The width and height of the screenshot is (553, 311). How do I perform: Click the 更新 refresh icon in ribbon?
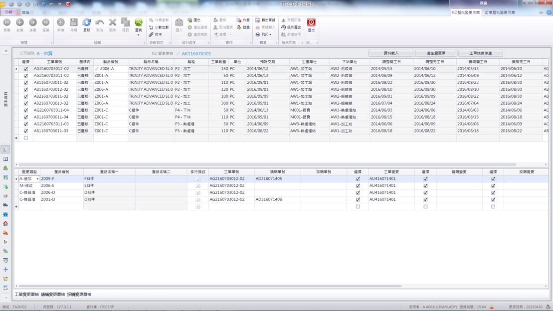pos(86,24)
